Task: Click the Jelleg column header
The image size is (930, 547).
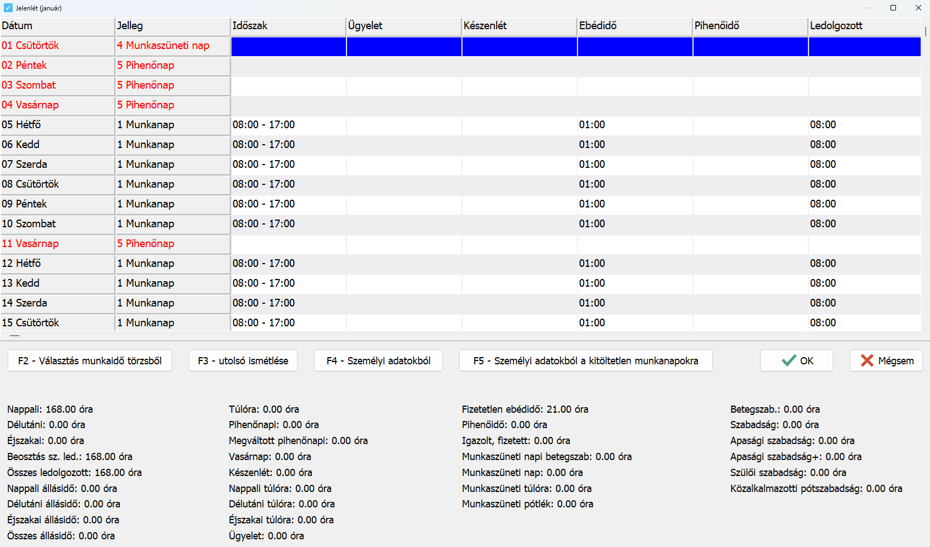Action: coord(173,26)
